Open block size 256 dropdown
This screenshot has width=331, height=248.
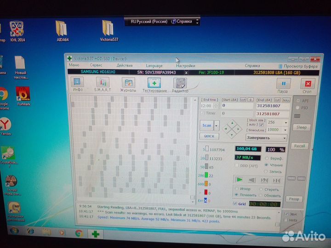[286, 122]
